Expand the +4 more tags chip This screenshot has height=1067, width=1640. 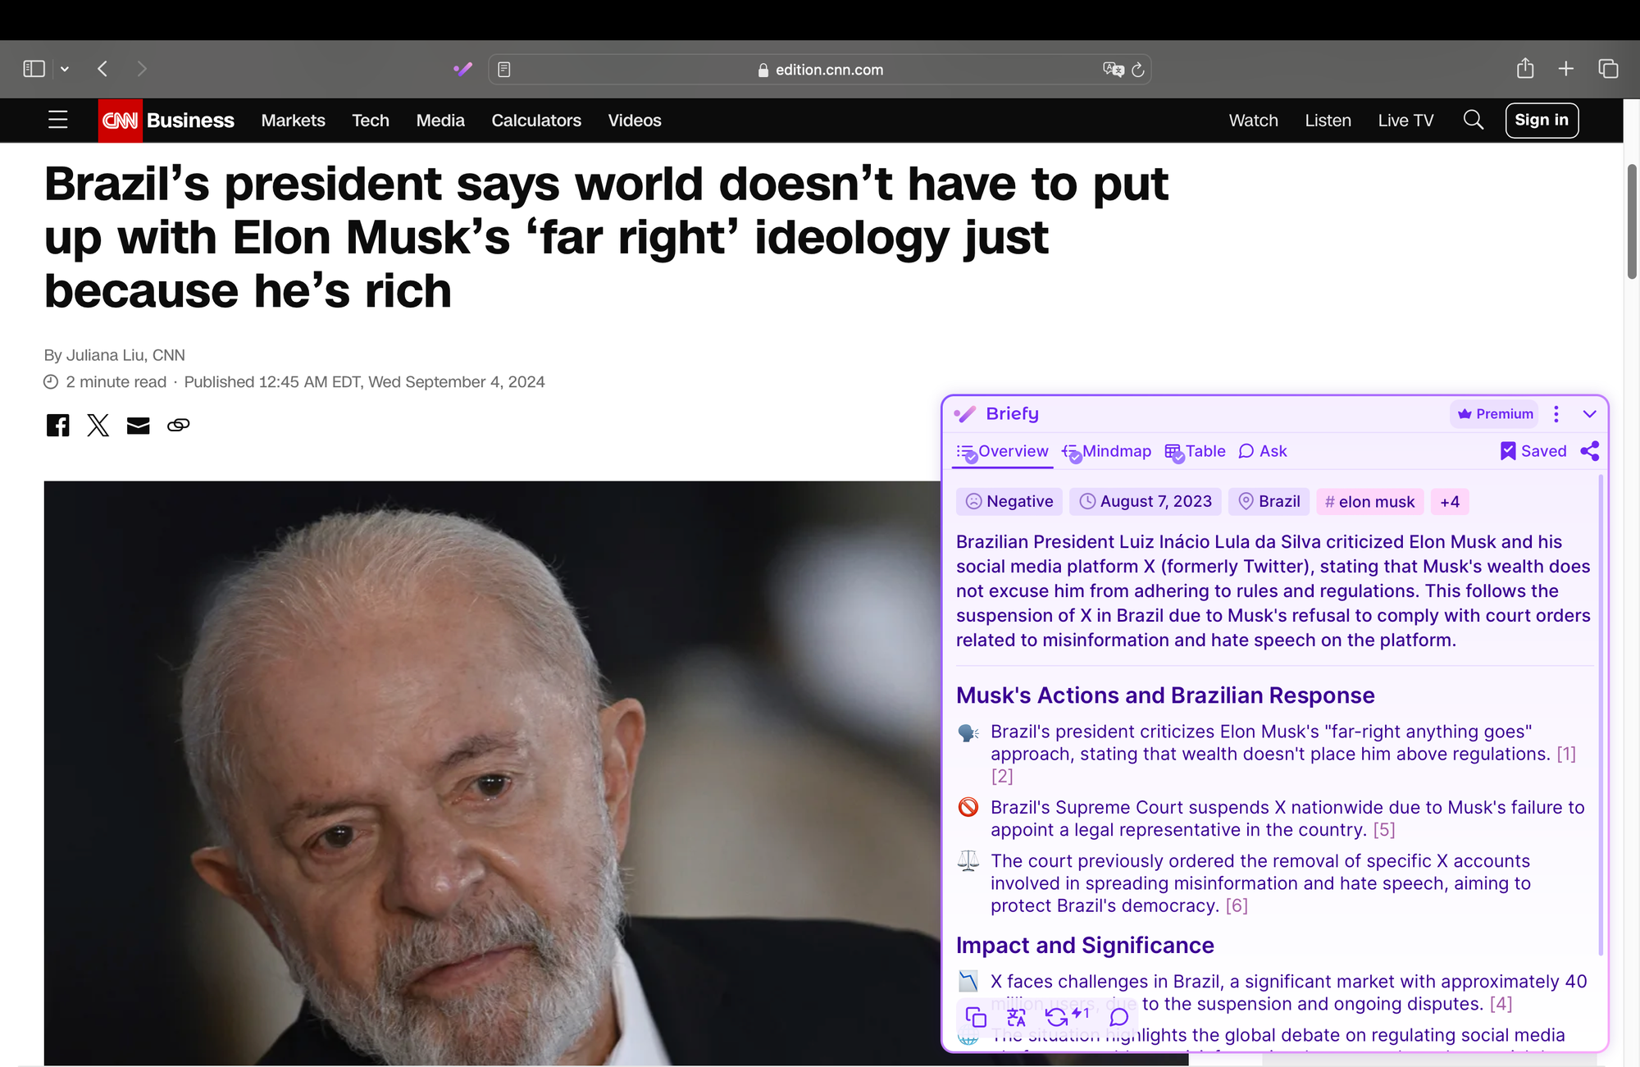coord(1449,502)
